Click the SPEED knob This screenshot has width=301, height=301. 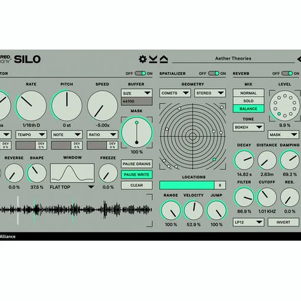click(x=102, y=106)
